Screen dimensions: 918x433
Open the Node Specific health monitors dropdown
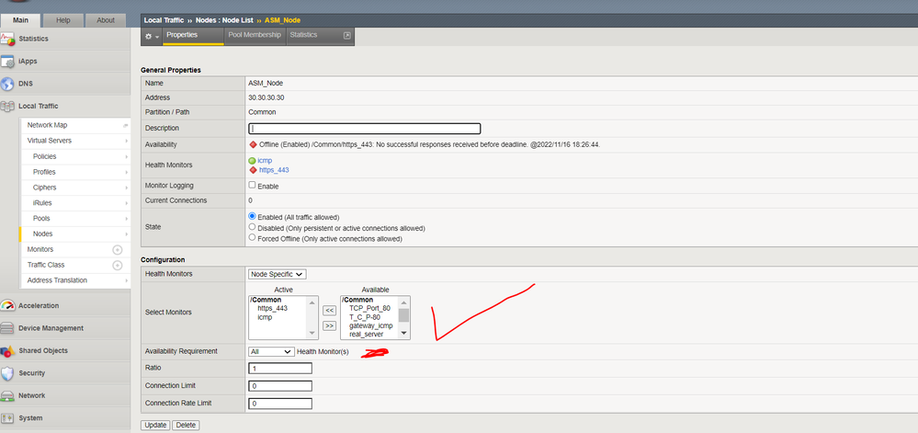pos(277,274)
